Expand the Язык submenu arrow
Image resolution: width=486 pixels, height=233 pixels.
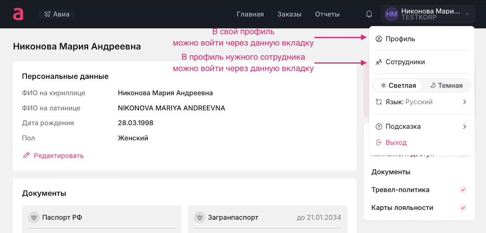(464, 102)
